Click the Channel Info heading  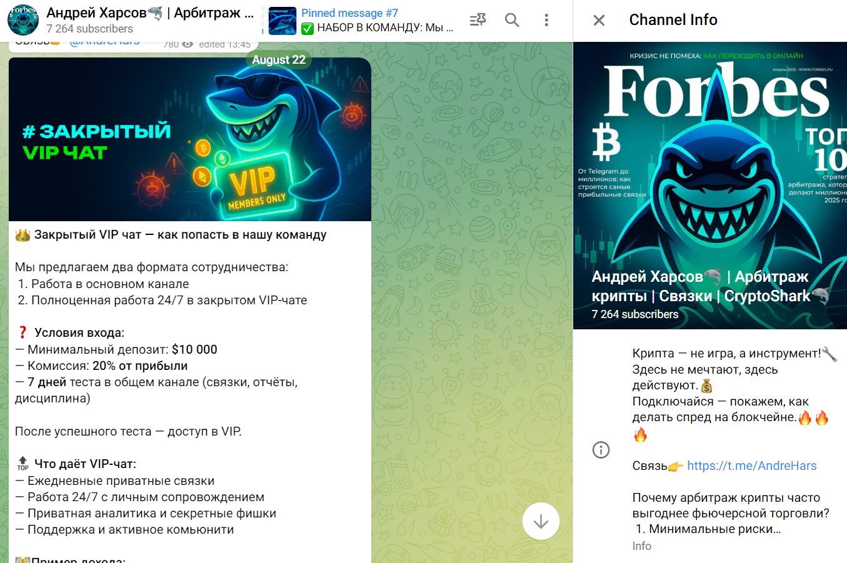[x=673, y=20]
